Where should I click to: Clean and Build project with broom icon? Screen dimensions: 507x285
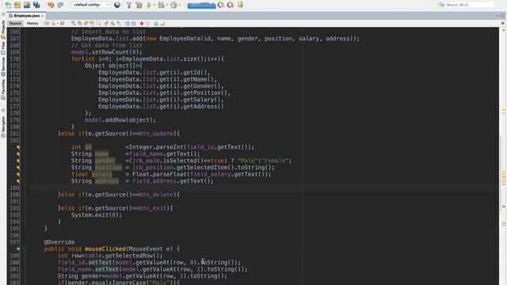[x=139, y=5]
